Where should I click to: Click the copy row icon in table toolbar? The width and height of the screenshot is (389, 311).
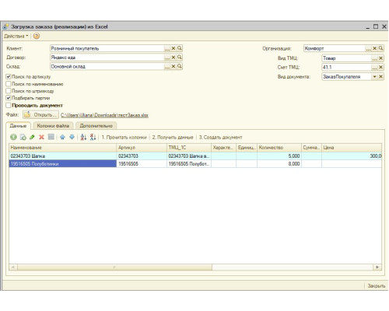click(x=23, y=137)
